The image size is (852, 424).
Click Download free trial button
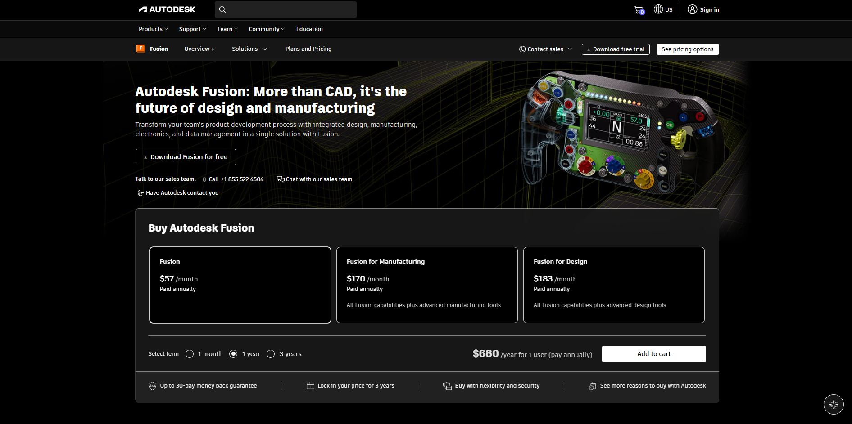pyautogui.click(x=616, y=49)
